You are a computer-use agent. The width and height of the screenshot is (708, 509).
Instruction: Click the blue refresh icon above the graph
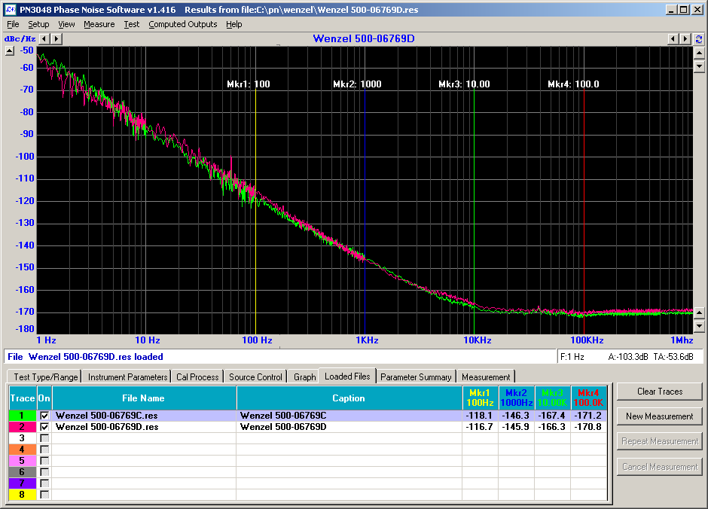click(698, 39)
